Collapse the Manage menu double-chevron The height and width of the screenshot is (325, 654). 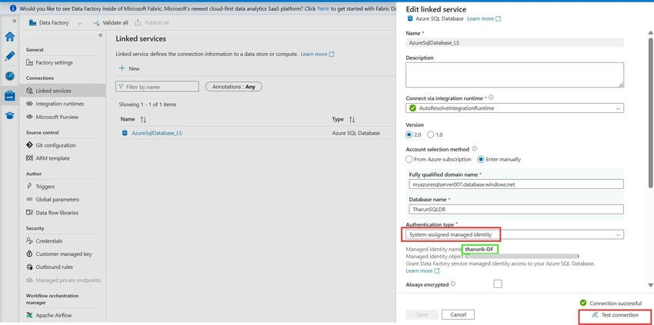101,35
